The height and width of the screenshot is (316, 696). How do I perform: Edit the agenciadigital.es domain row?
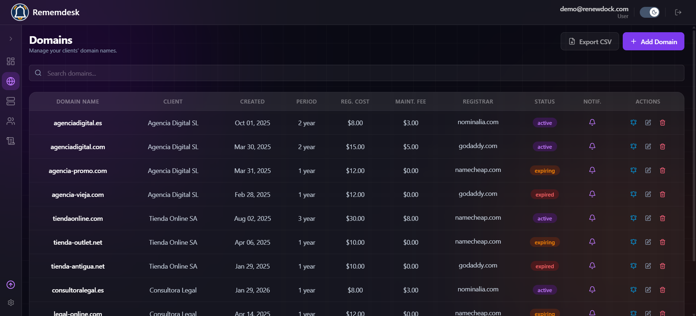(x=648, y=123)
